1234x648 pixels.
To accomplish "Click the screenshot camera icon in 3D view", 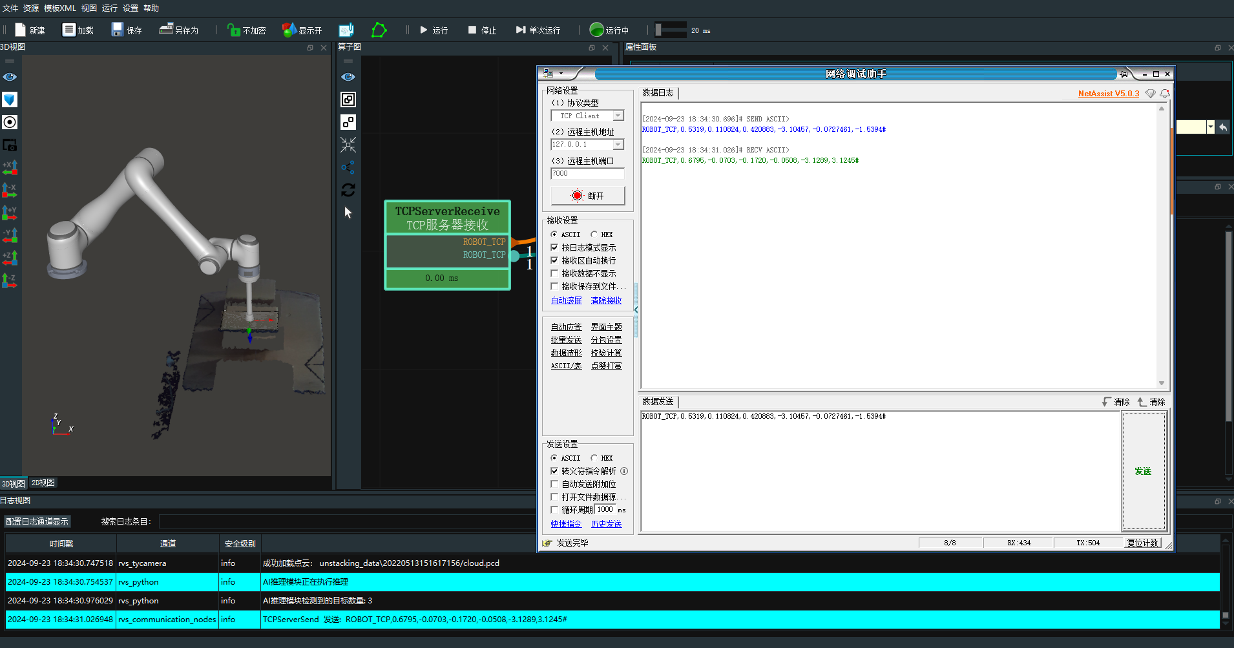I will point(10,145).
